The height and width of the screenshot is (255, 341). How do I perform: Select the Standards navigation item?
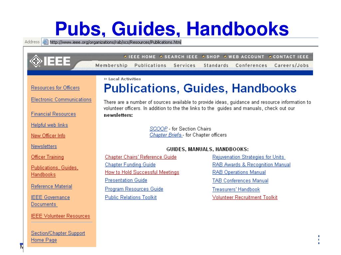point(216,65)
